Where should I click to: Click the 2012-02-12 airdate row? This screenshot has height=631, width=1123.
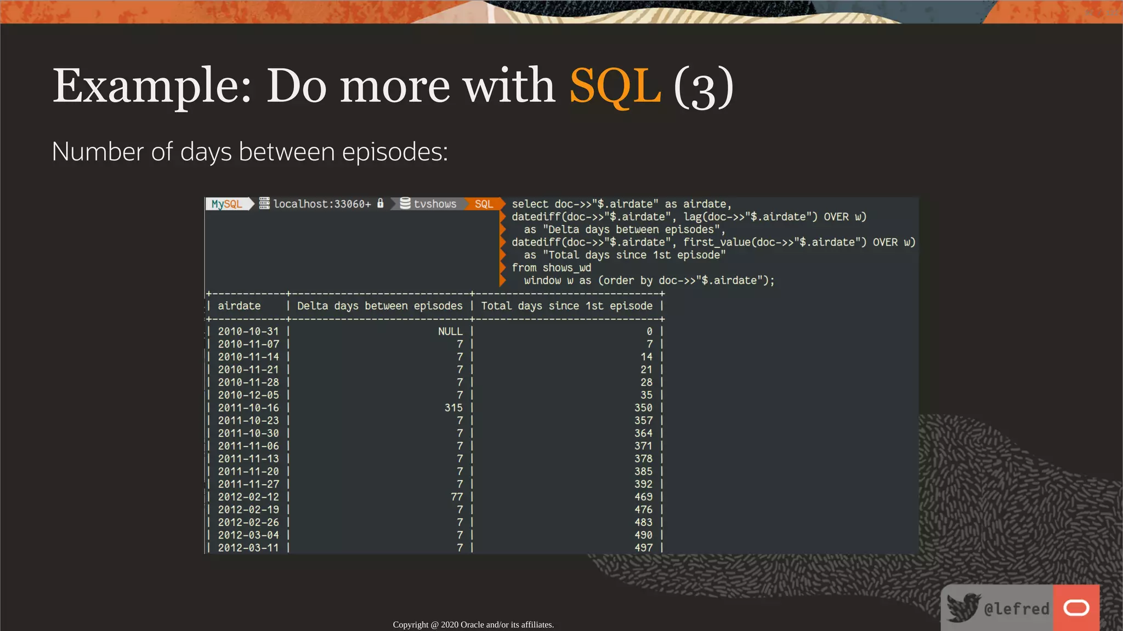coord(248,497)
